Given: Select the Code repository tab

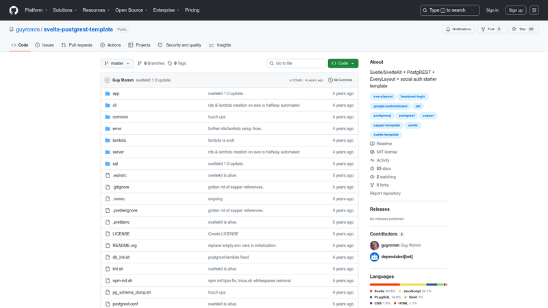Looking at the screenshot, I should (x=20, y=45).
